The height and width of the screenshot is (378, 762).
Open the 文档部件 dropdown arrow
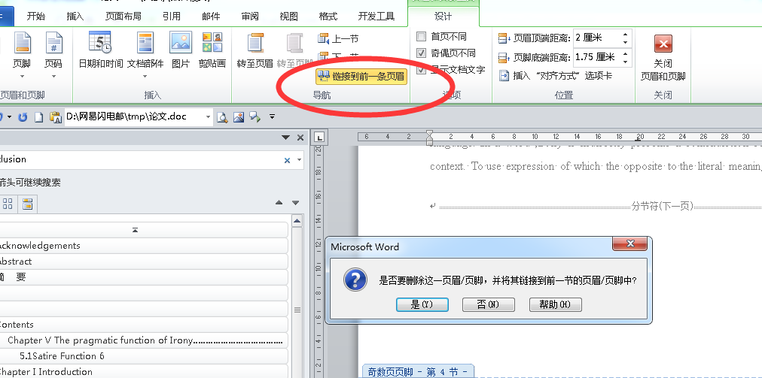145,76
